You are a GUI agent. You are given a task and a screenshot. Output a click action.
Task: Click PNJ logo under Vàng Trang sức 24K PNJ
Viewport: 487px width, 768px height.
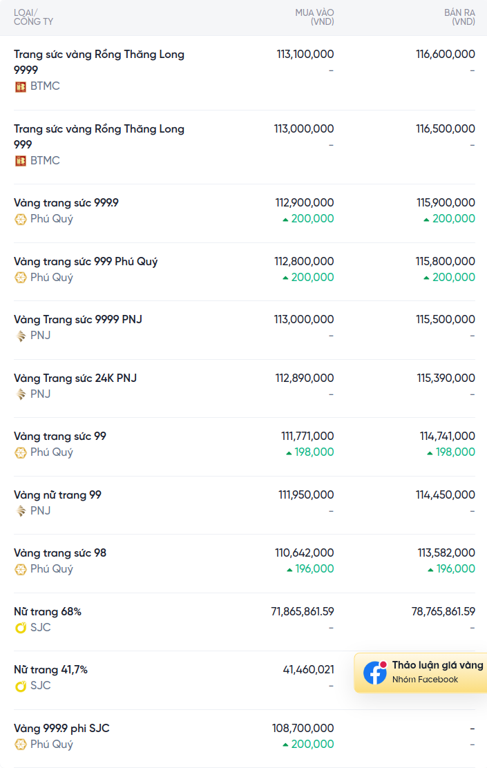coord(20,394)
